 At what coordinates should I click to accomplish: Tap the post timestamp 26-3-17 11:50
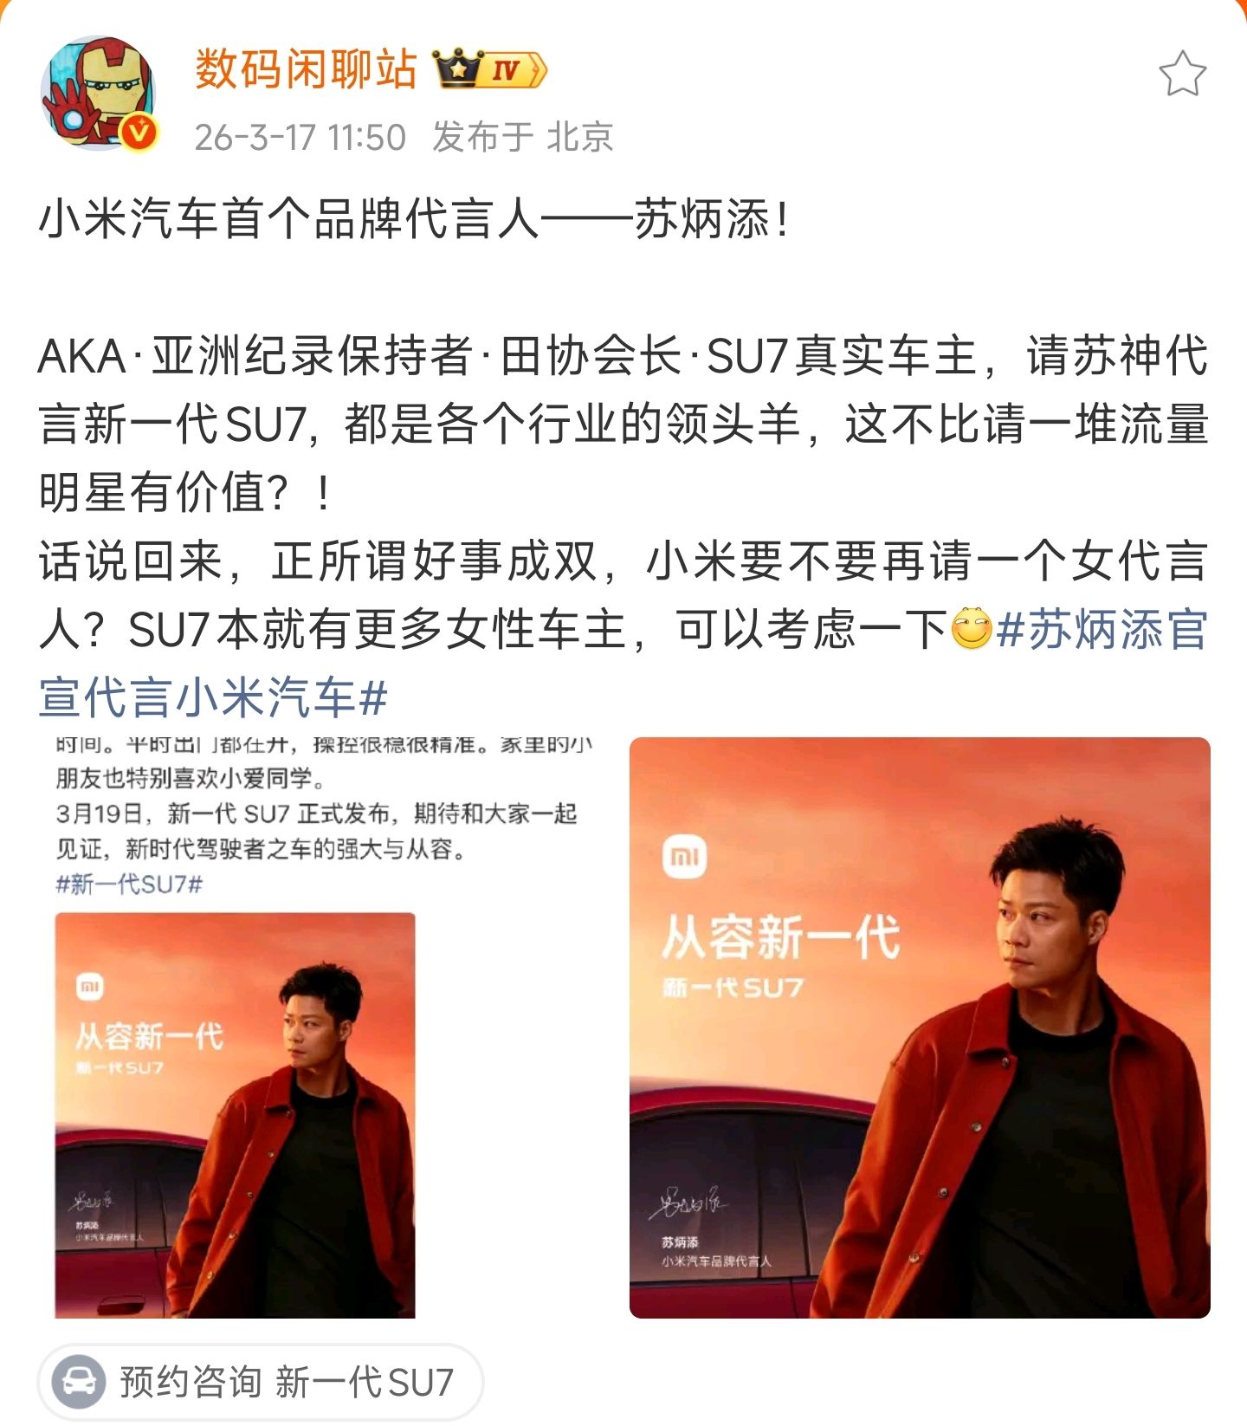[x=300, y=137]
